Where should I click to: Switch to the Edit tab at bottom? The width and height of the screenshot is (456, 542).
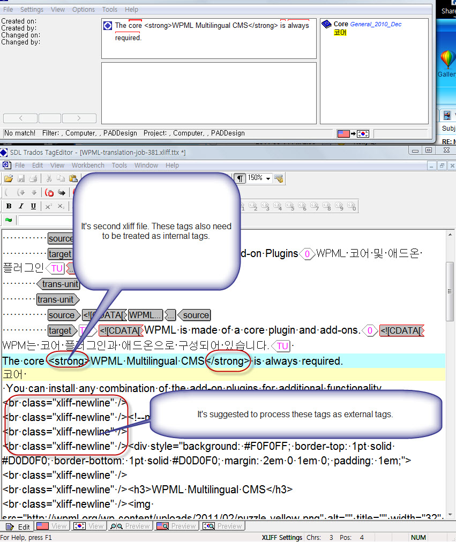[x=18, y=526]
